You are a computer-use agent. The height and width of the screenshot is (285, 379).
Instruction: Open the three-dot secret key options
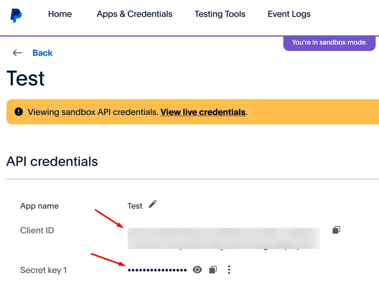229,270
